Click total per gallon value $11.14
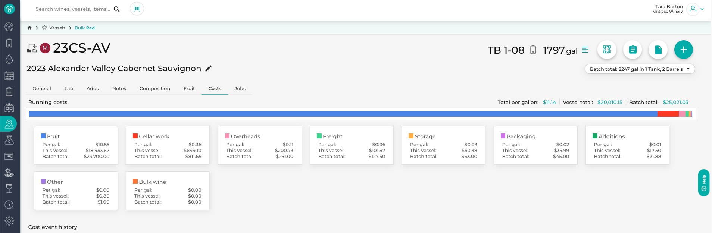The height and width of the screenshot is (233, 712). pos(549,102)
